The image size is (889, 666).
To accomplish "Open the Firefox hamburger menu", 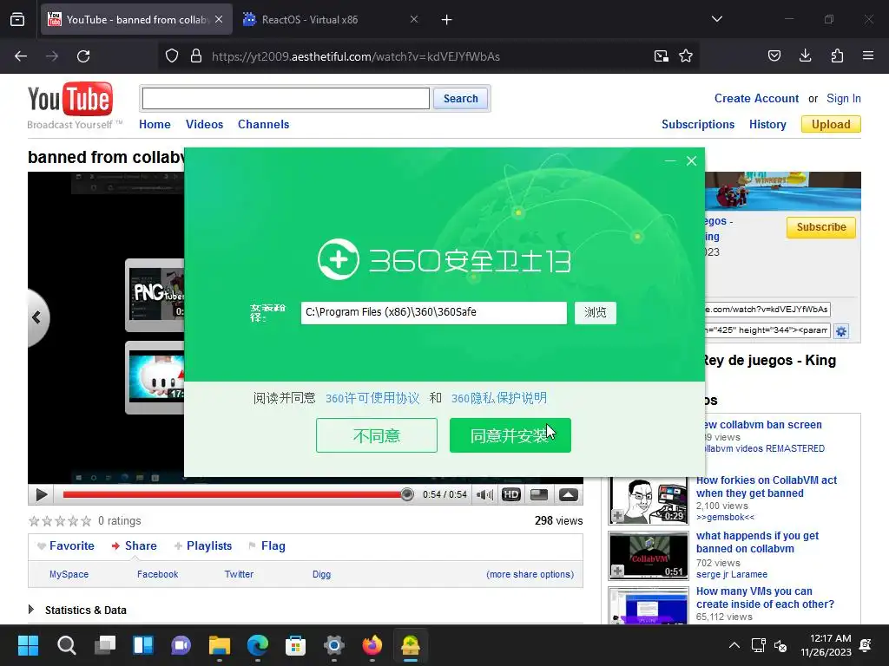I will tap(868, 56).
